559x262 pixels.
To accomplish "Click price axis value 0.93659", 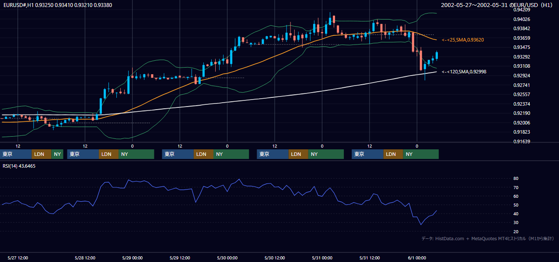I will [x=521, y=38].
